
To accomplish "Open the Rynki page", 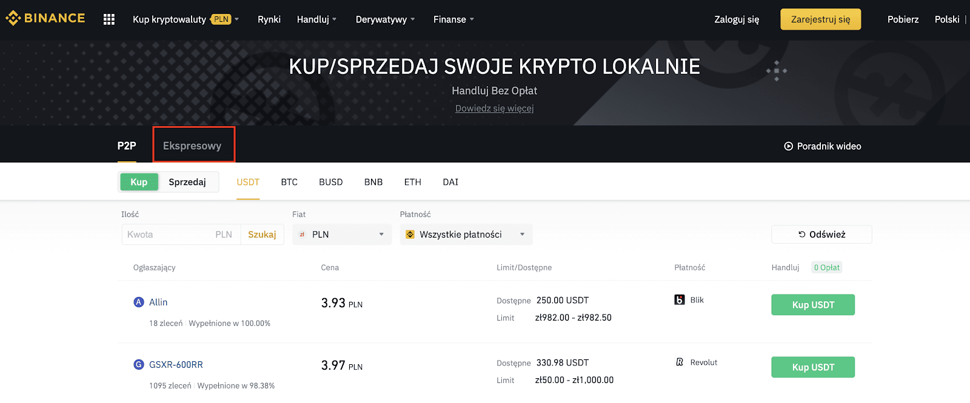I will 269,19.
